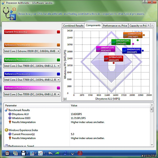Open the options equalizer icon in toolbar
Viewport: 158px width, 158px height.
(7, 153)
